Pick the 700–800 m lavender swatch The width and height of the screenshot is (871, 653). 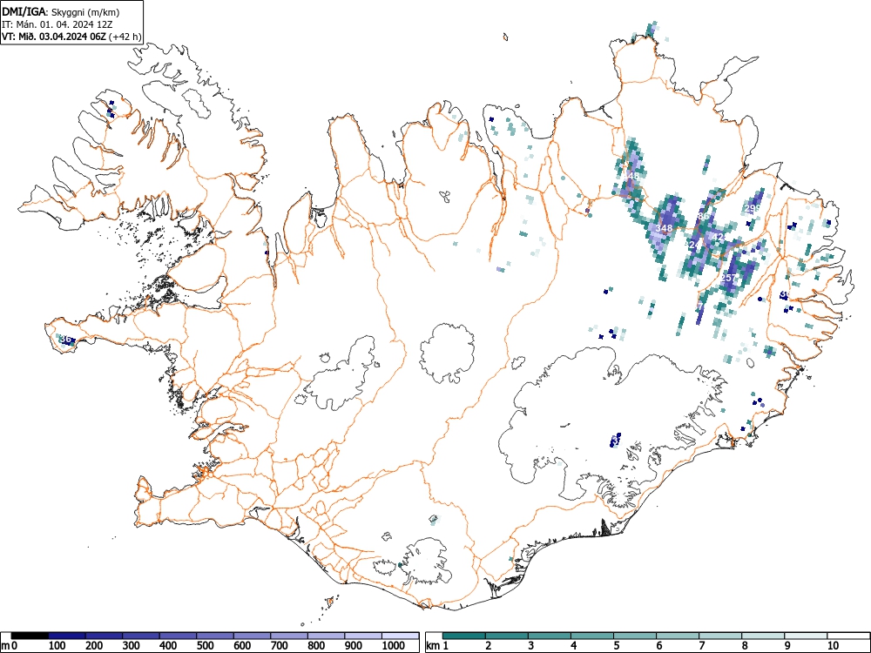coord(289,636)
